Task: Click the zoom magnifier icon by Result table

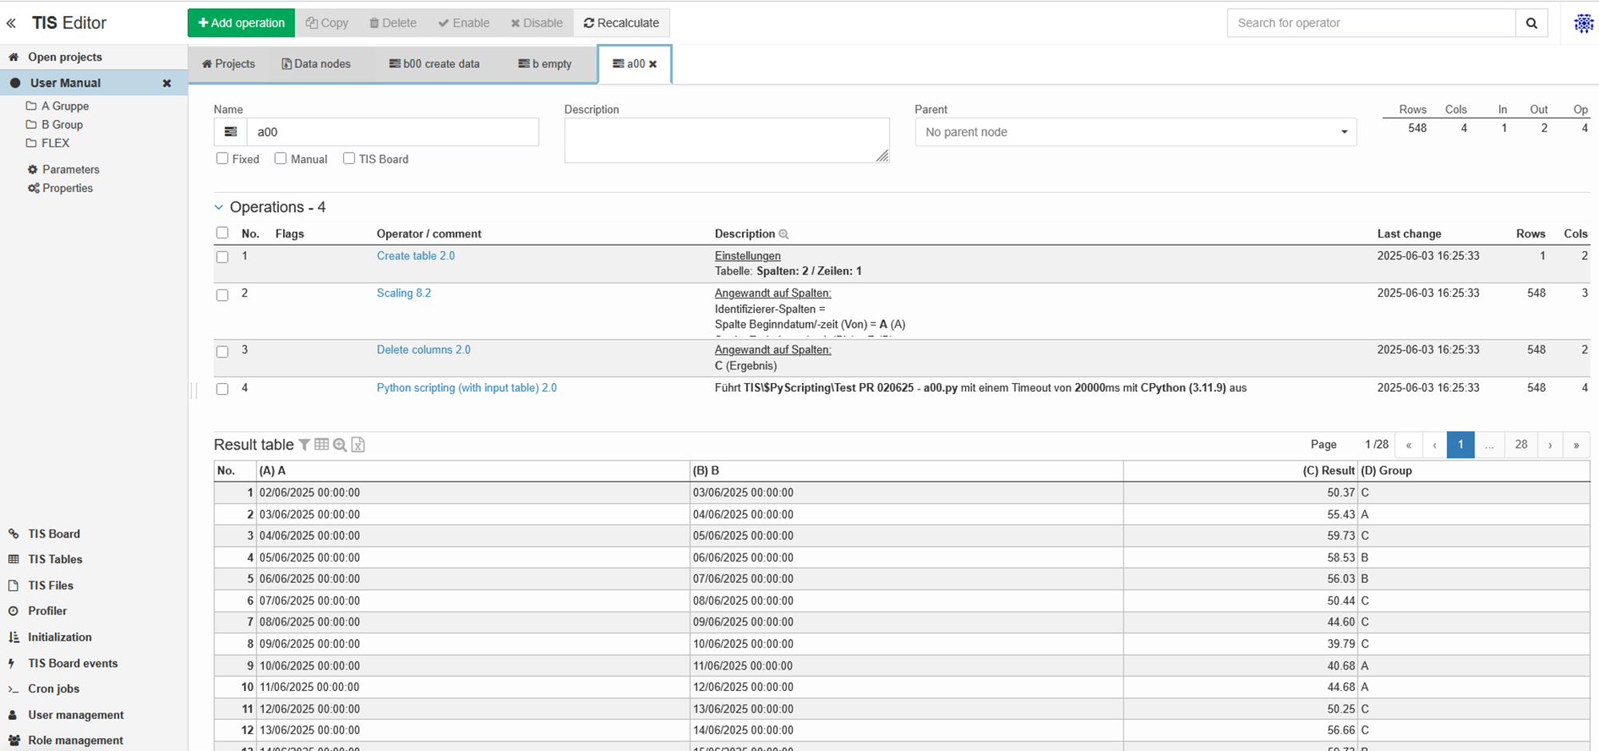Action: (x=340, y=445)
